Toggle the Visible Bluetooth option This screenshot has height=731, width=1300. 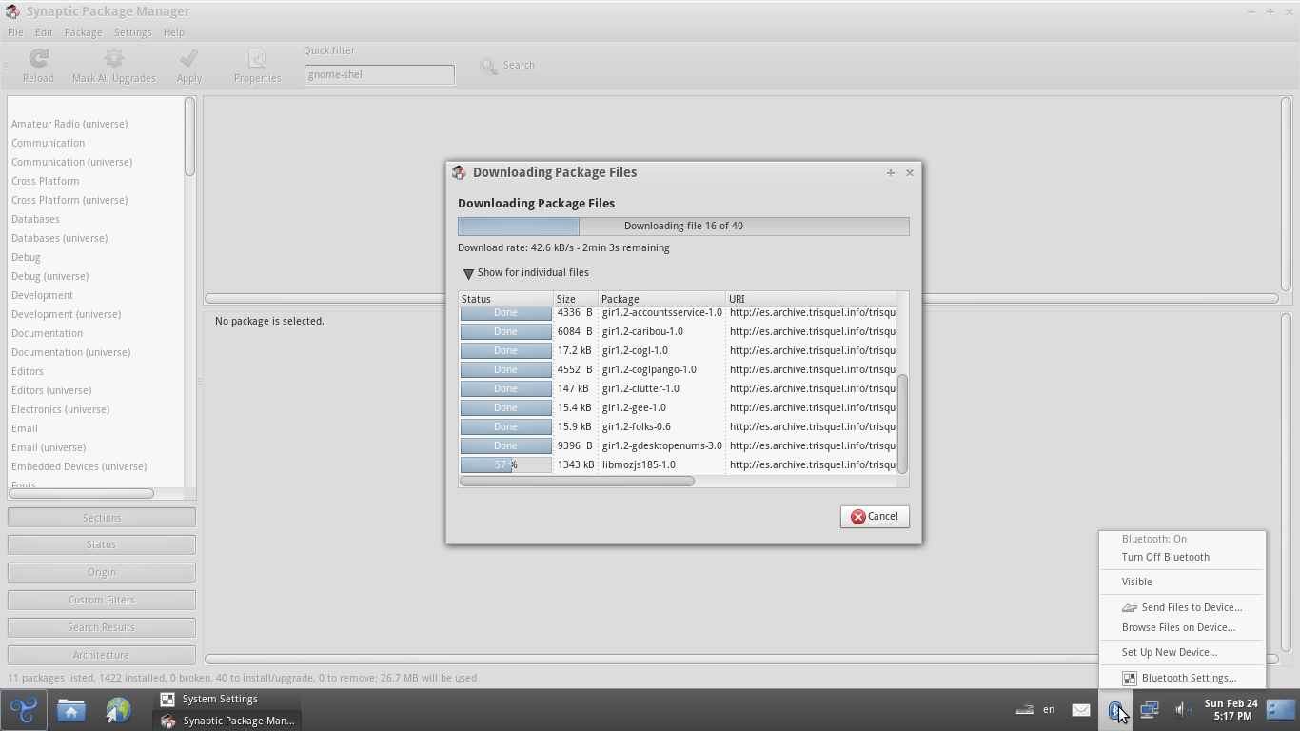[1136, 582]
